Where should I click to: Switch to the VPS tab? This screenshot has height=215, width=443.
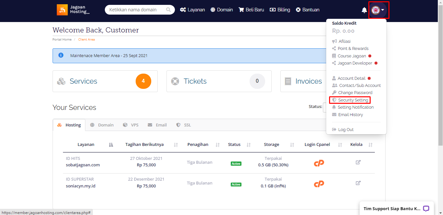coord(131,125)
